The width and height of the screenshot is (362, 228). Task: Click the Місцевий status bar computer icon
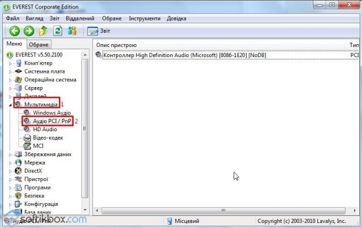[170, 221]
